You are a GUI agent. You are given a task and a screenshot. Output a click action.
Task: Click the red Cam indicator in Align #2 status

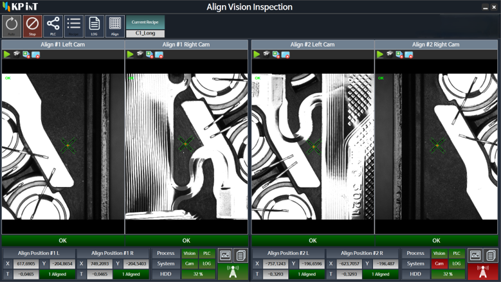(439, 263)
